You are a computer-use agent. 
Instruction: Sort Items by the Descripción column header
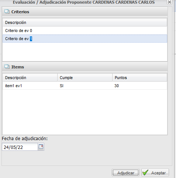[x=30, y=78]
